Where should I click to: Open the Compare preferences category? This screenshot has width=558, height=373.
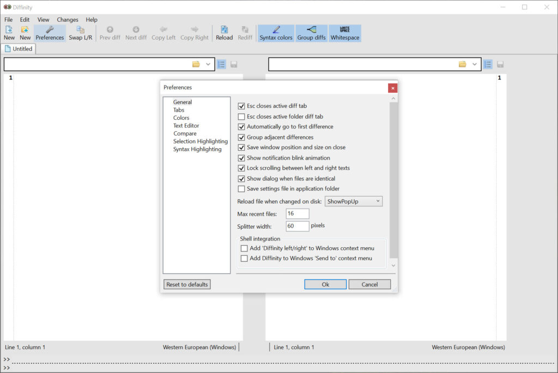click(x=185, y=133)
